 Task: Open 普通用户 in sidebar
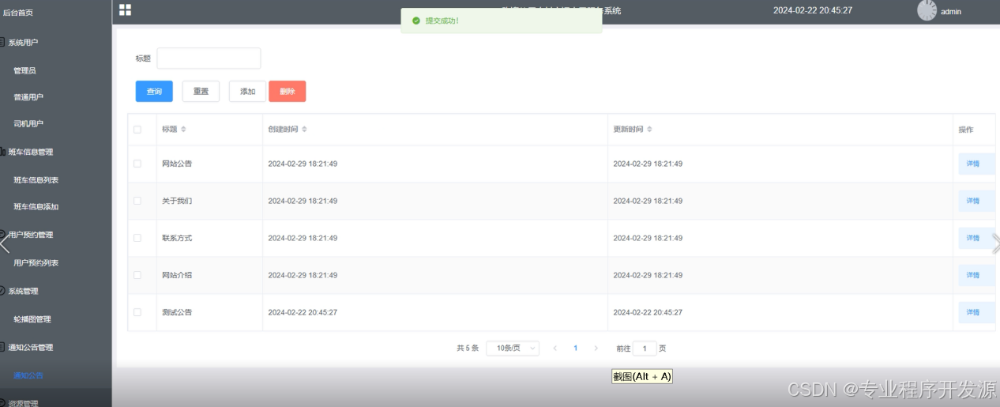pos(28,97)
